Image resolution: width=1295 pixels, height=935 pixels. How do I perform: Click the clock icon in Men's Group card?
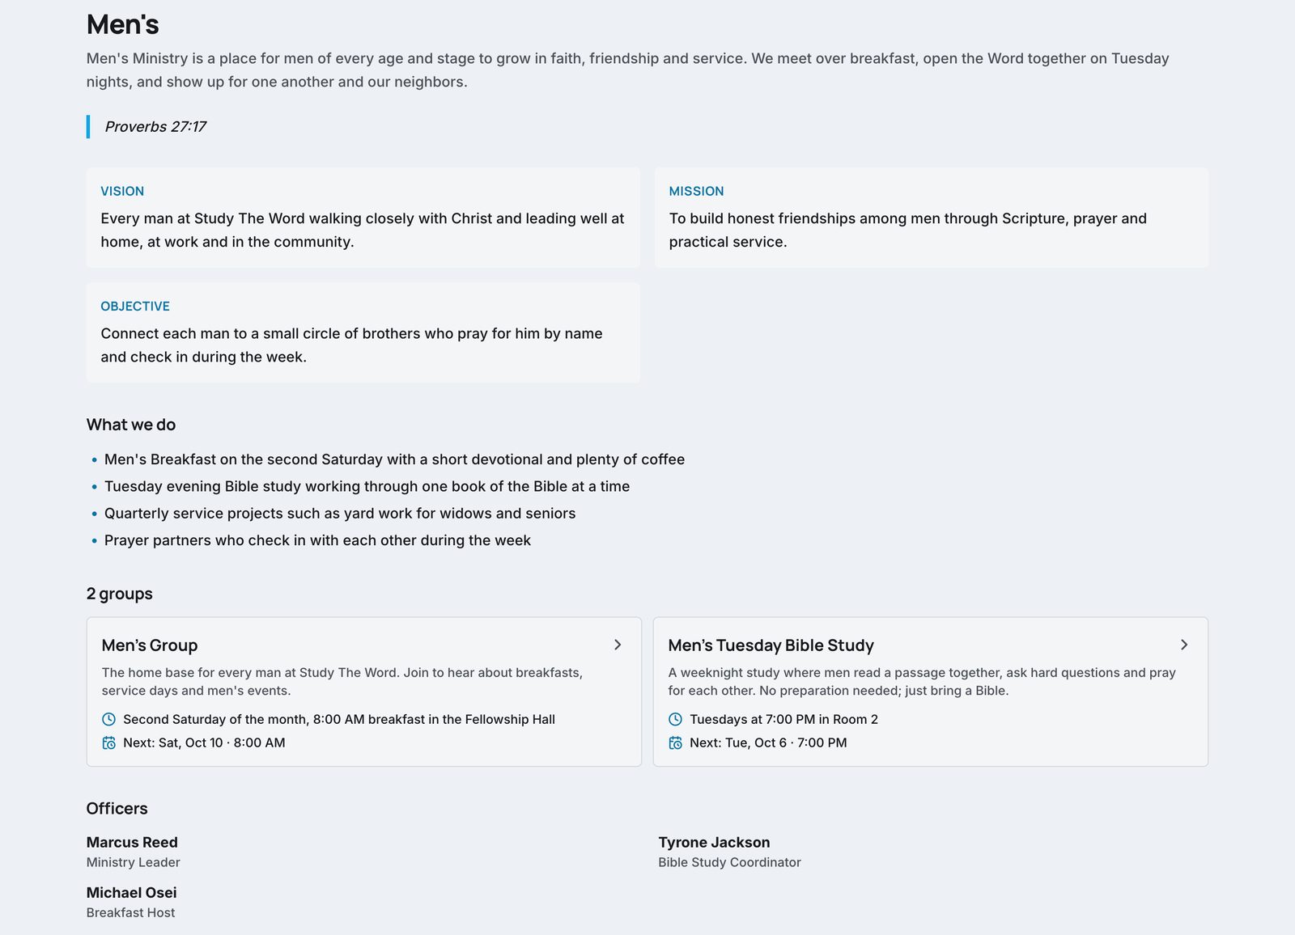(x=108, y=719)
